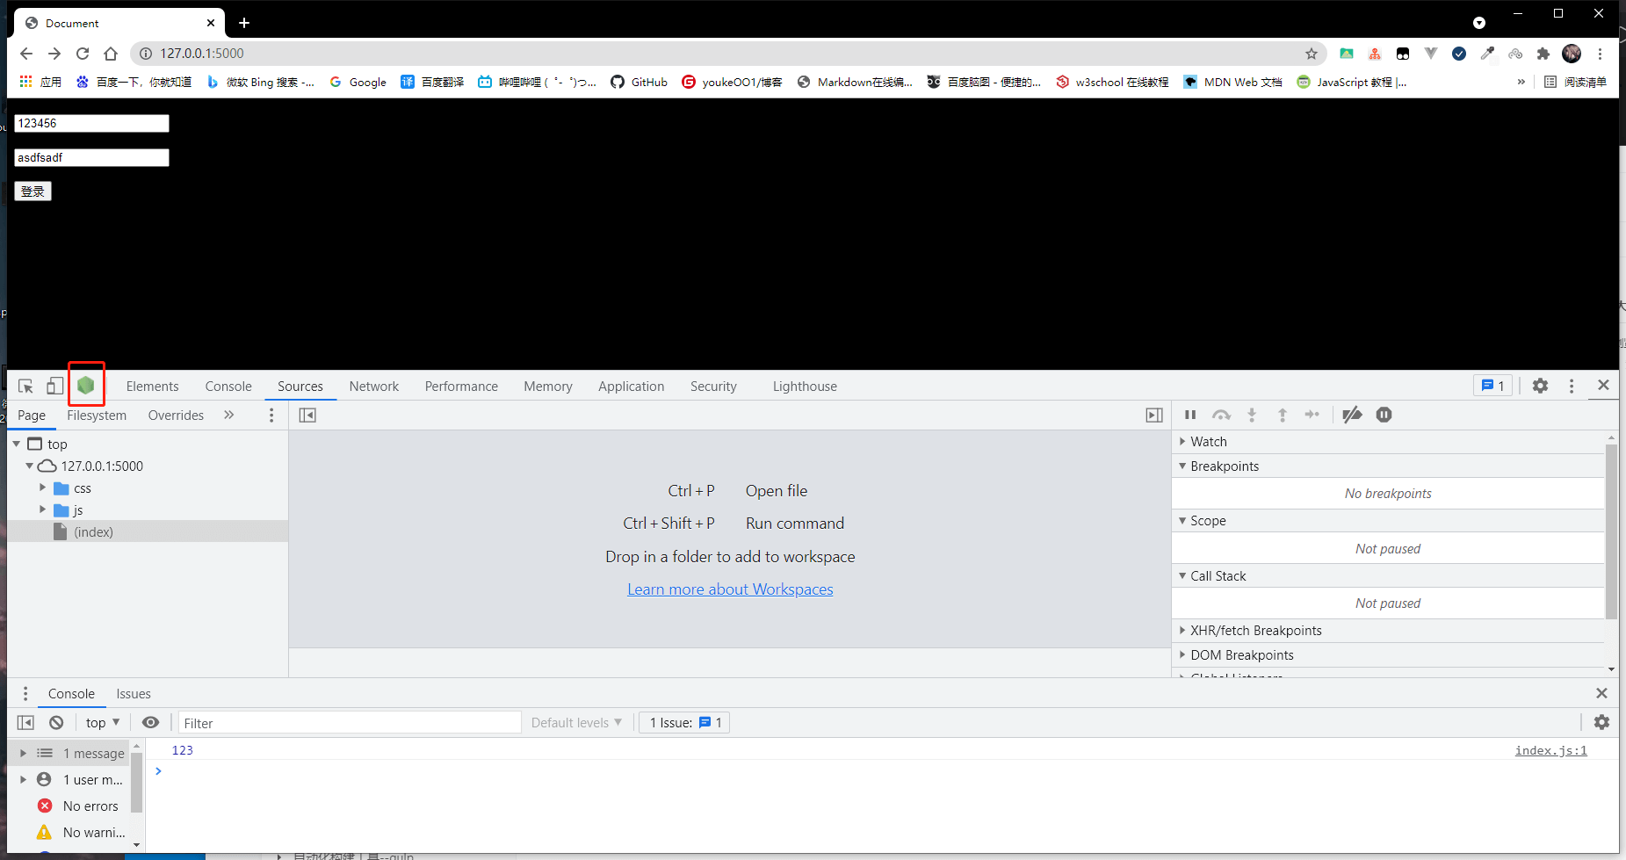Switch to the Console tab
1626x860 pixels.
click(228, 387)
